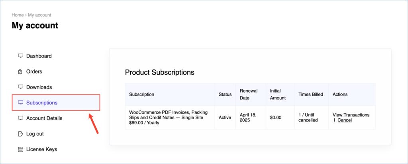Screen dimensions: 408x164
Task: Select the Subscriptions menu item
Action: coord(56,103)
